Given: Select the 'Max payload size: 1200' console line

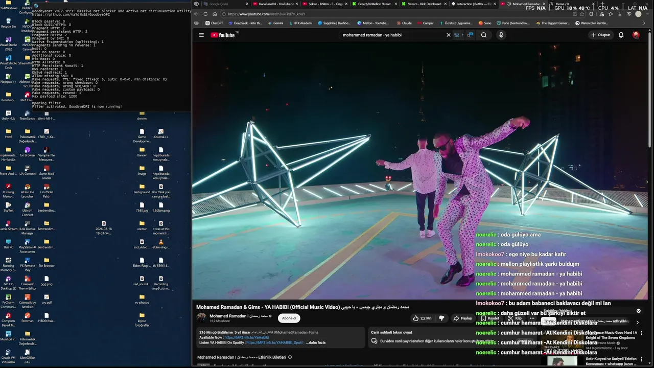Looking at the screenshot, I should (x=55, y=96).
